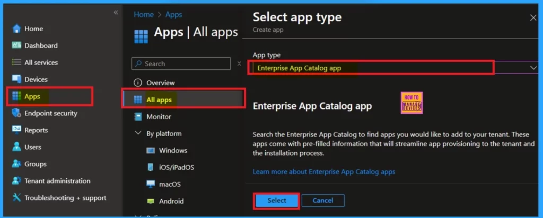
Task: Select Windows under By platform
Action: pyautogui.click(x=173, y=151)
